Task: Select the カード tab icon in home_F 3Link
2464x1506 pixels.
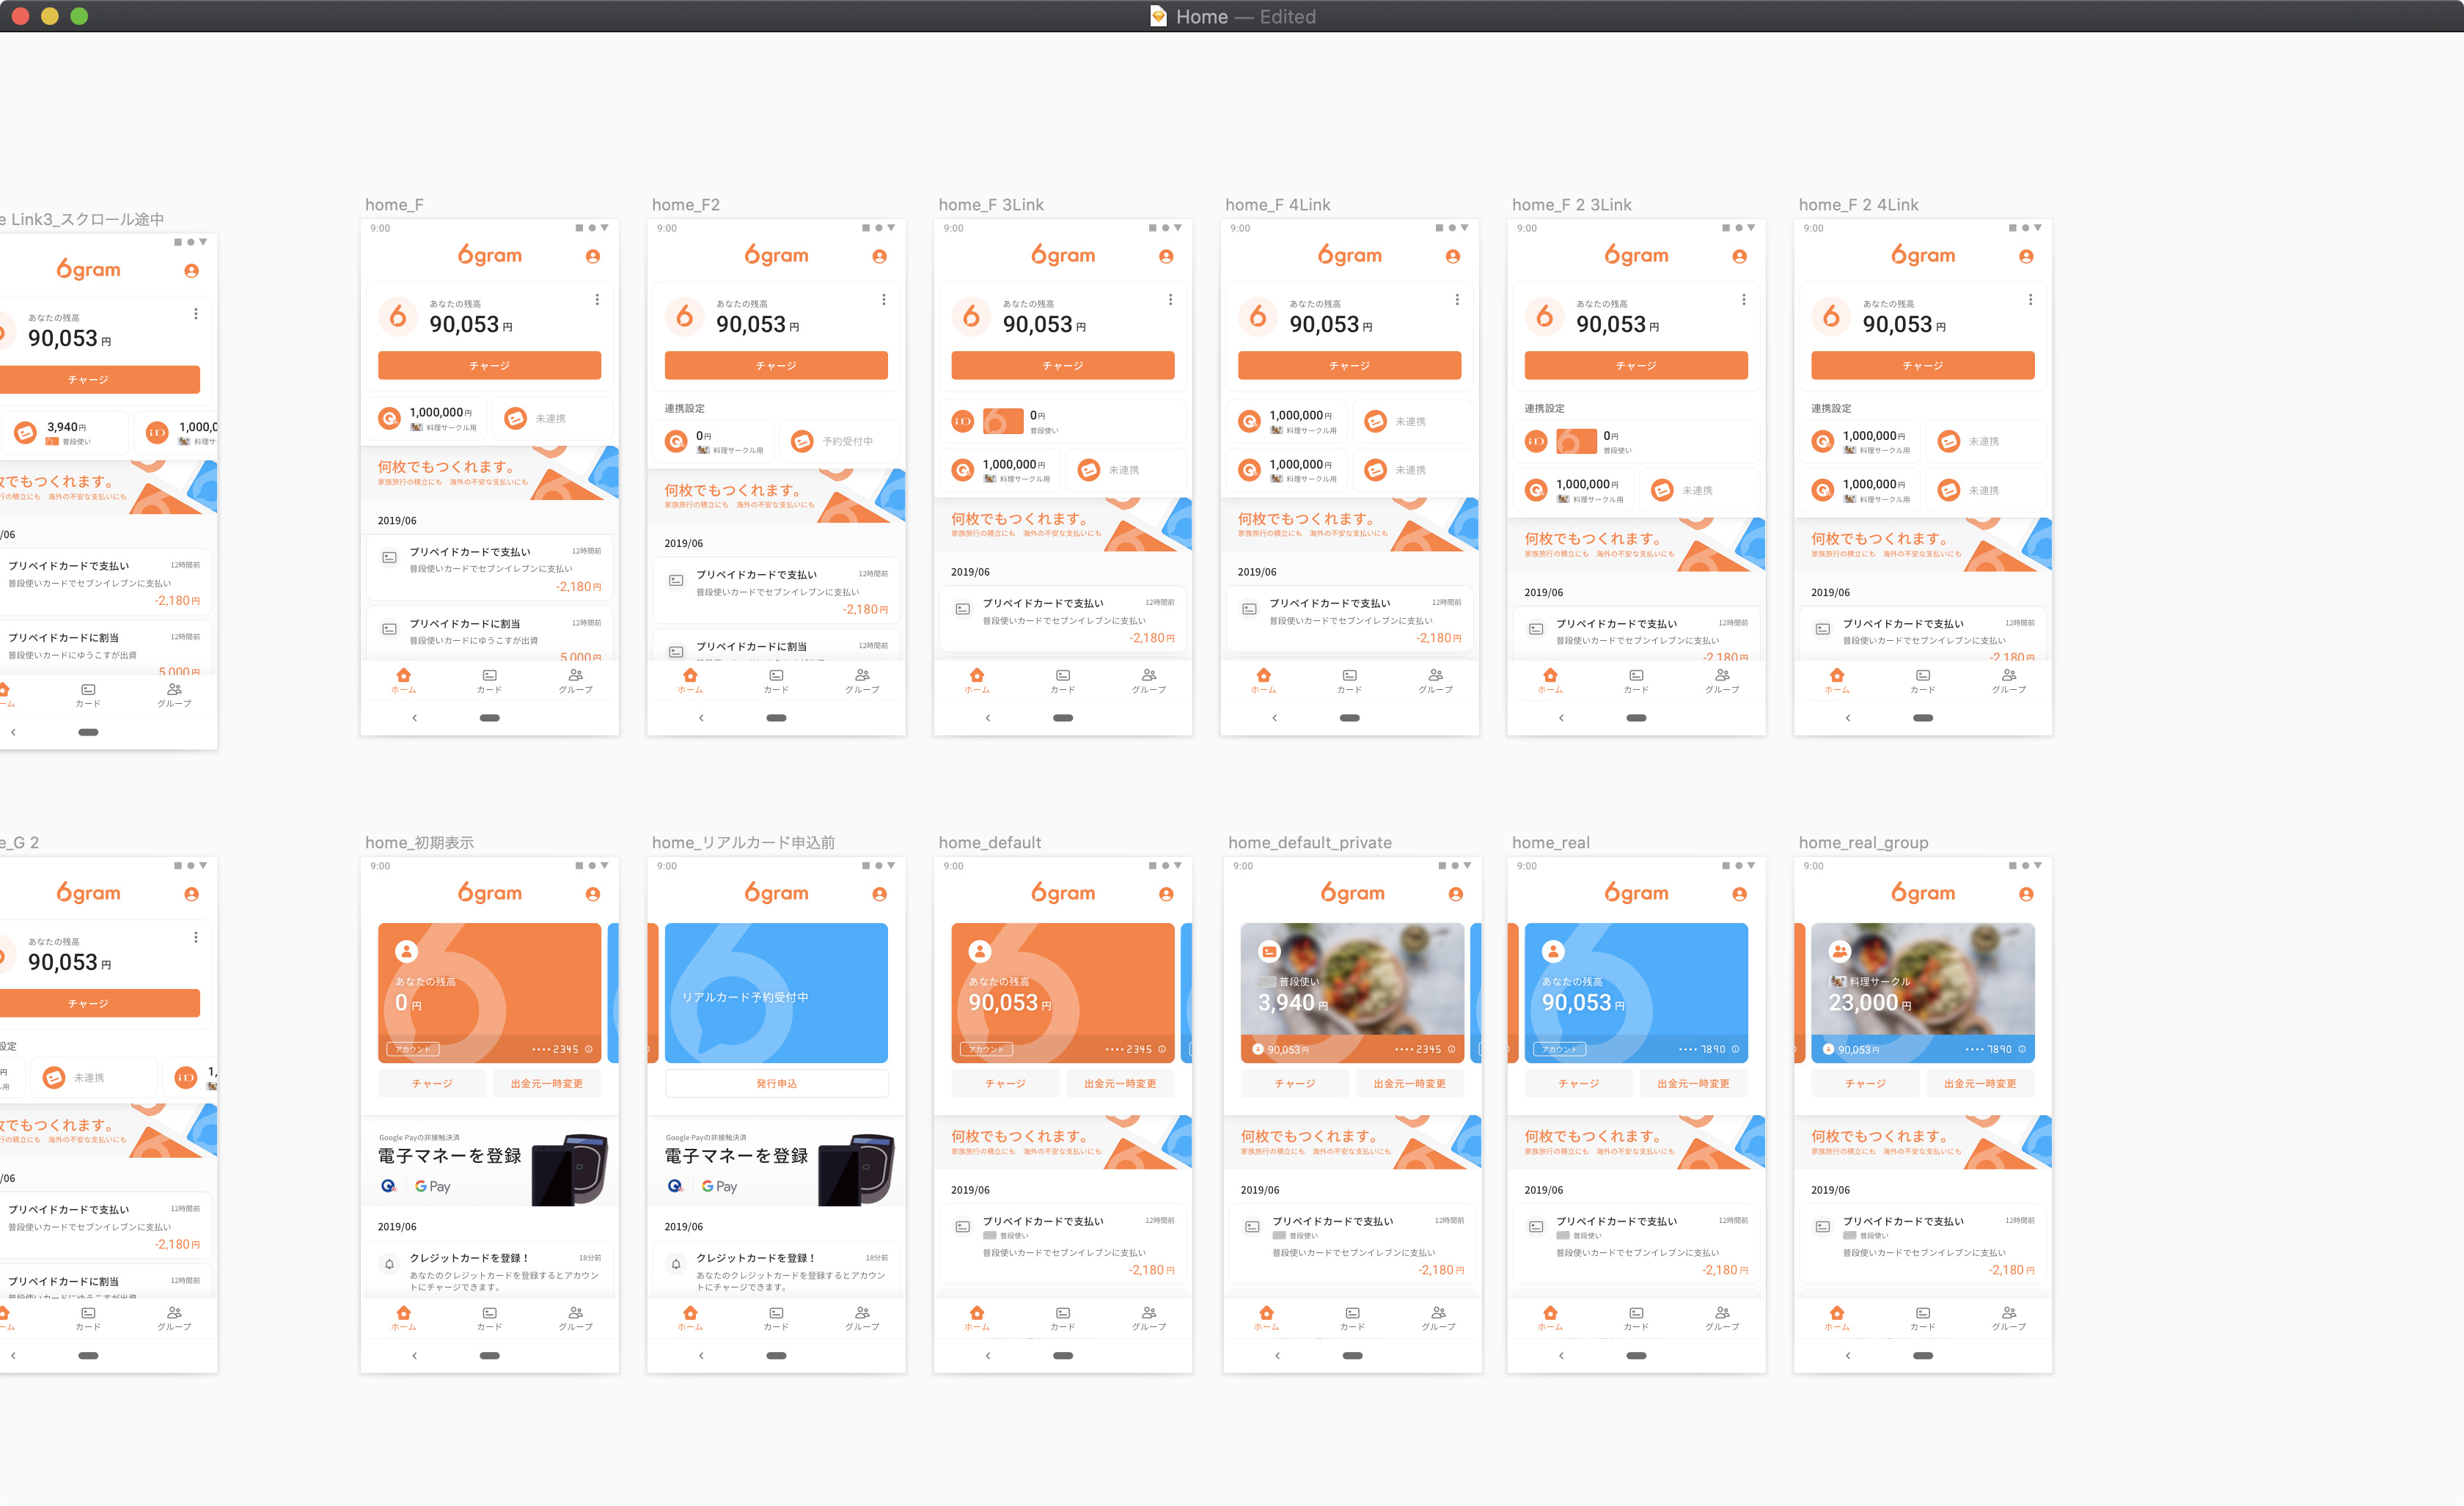Action: click(x=1063, y=675)
